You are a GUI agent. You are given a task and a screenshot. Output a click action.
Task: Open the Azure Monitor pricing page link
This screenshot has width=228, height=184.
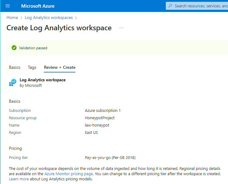[68, 174]
